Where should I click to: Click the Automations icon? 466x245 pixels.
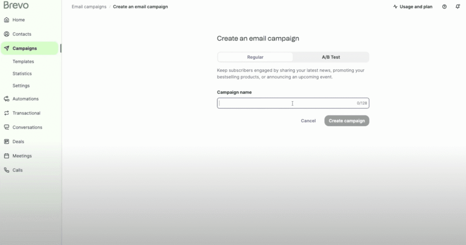(6, 99)
